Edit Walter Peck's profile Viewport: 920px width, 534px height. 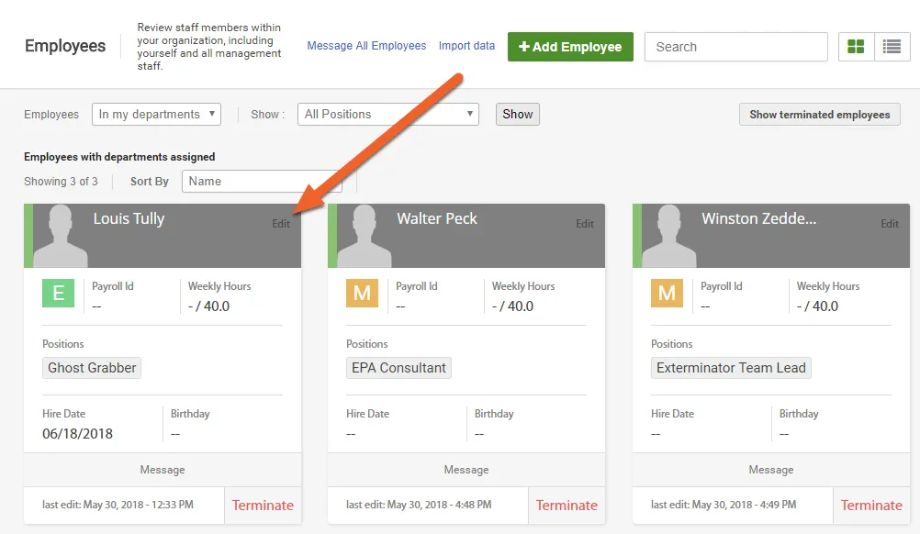585,224
